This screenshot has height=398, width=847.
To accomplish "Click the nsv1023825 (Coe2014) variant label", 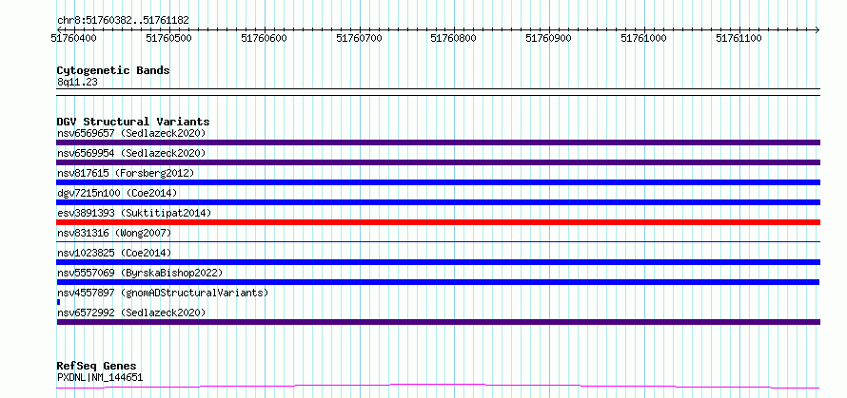I will tap(114, 253).
